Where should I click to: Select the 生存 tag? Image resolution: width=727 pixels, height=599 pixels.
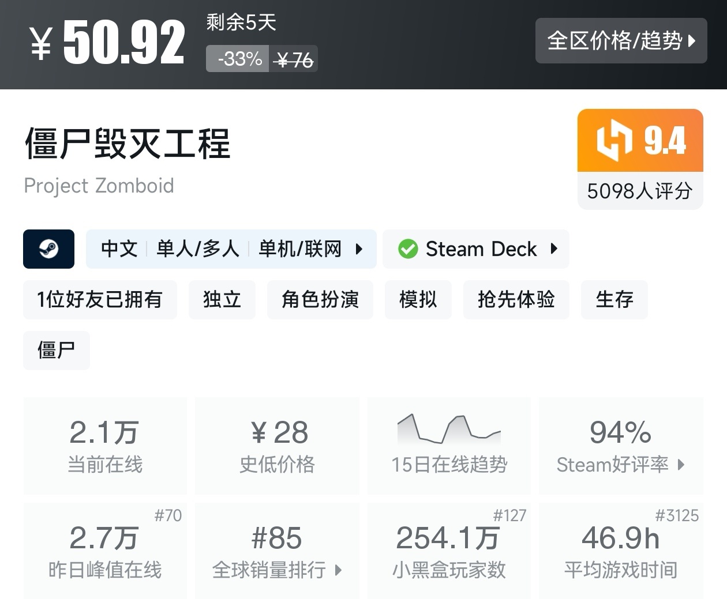pyautogui.click(x=614, y=300)
